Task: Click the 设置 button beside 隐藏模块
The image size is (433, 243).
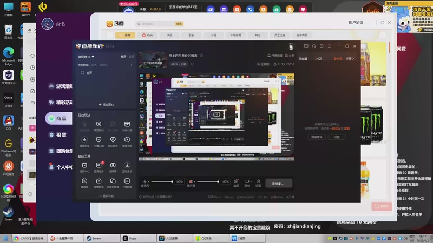Action: click(x=337, y=137)
